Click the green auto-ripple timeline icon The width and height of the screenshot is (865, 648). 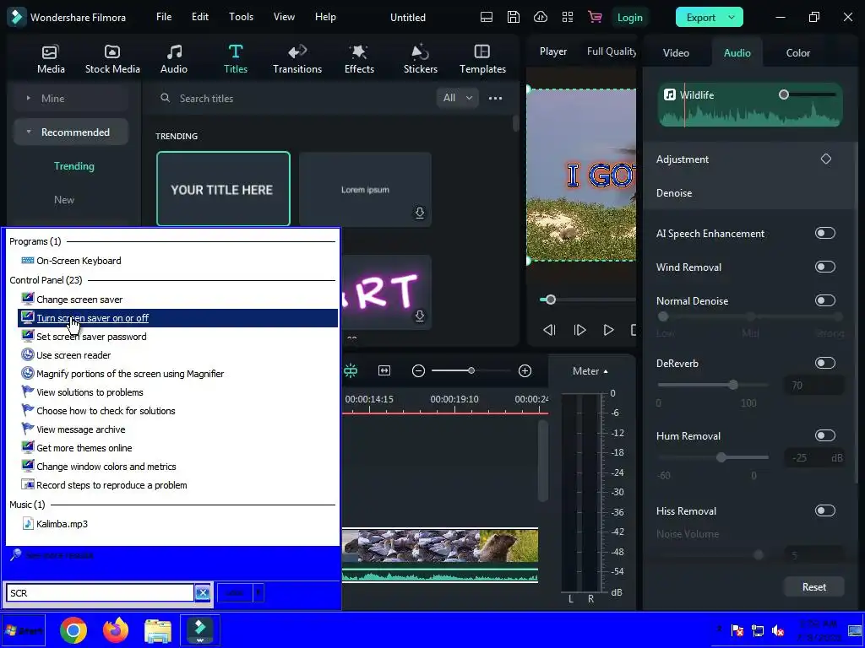(351, 371)
